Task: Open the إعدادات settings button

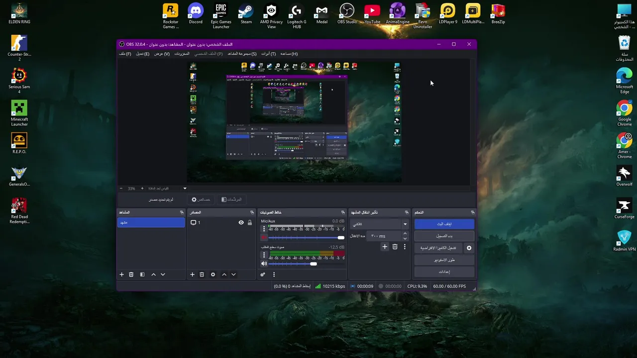Action: [x=444, y=272]
